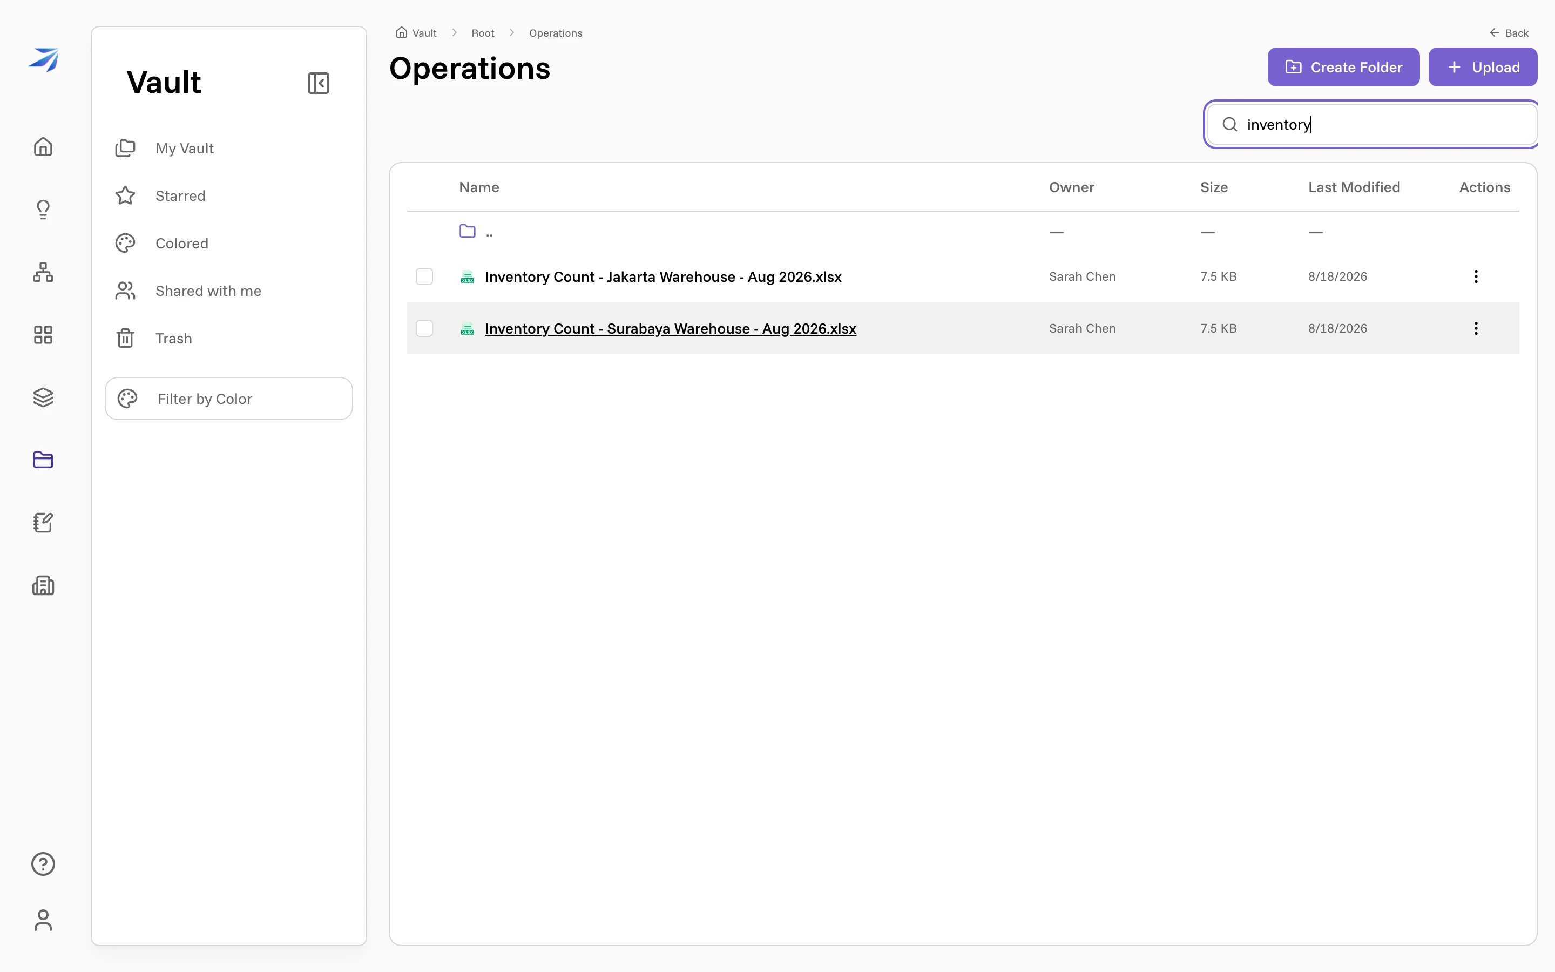Navigate to parent folder '..' row

tap(963, 232)
